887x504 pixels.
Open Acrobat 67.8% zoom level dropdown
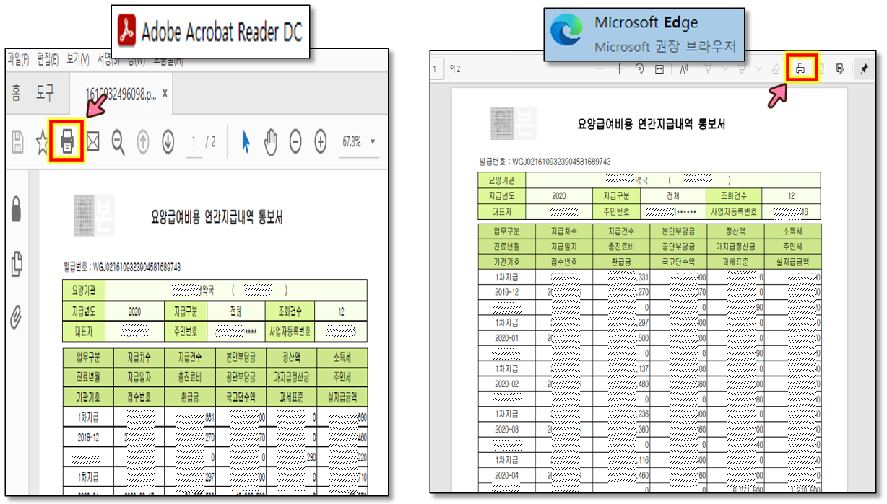tap(373, 143)
